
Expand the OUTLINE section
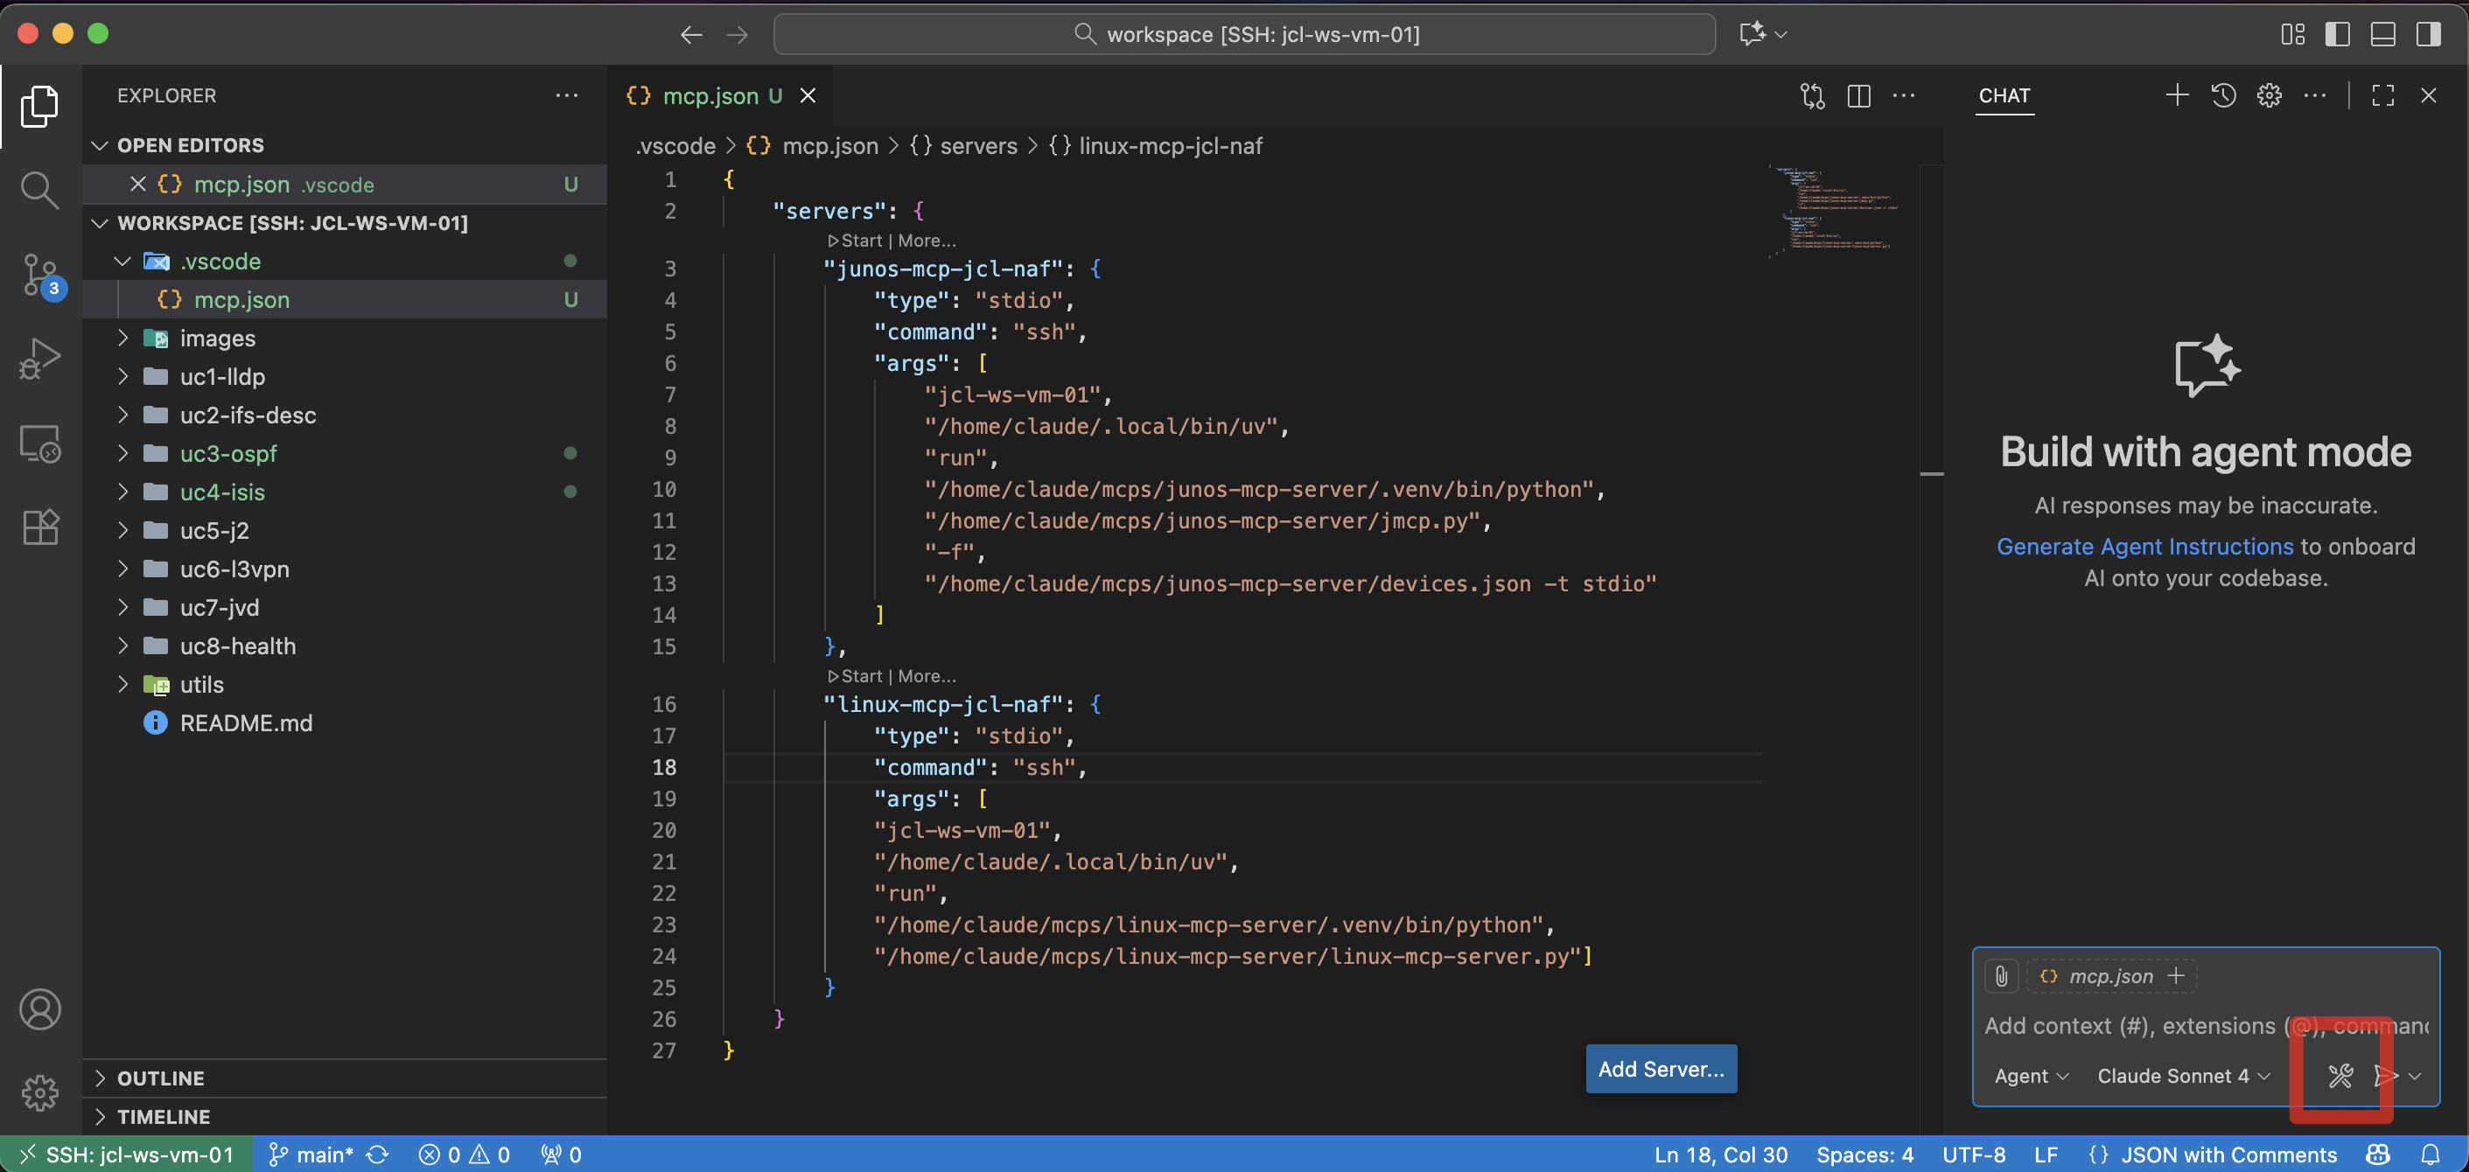(x=99, y=1078)
